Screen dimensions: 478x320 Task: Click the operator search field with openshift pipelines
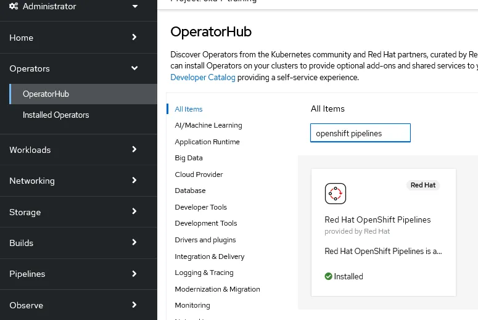(360, 133)
